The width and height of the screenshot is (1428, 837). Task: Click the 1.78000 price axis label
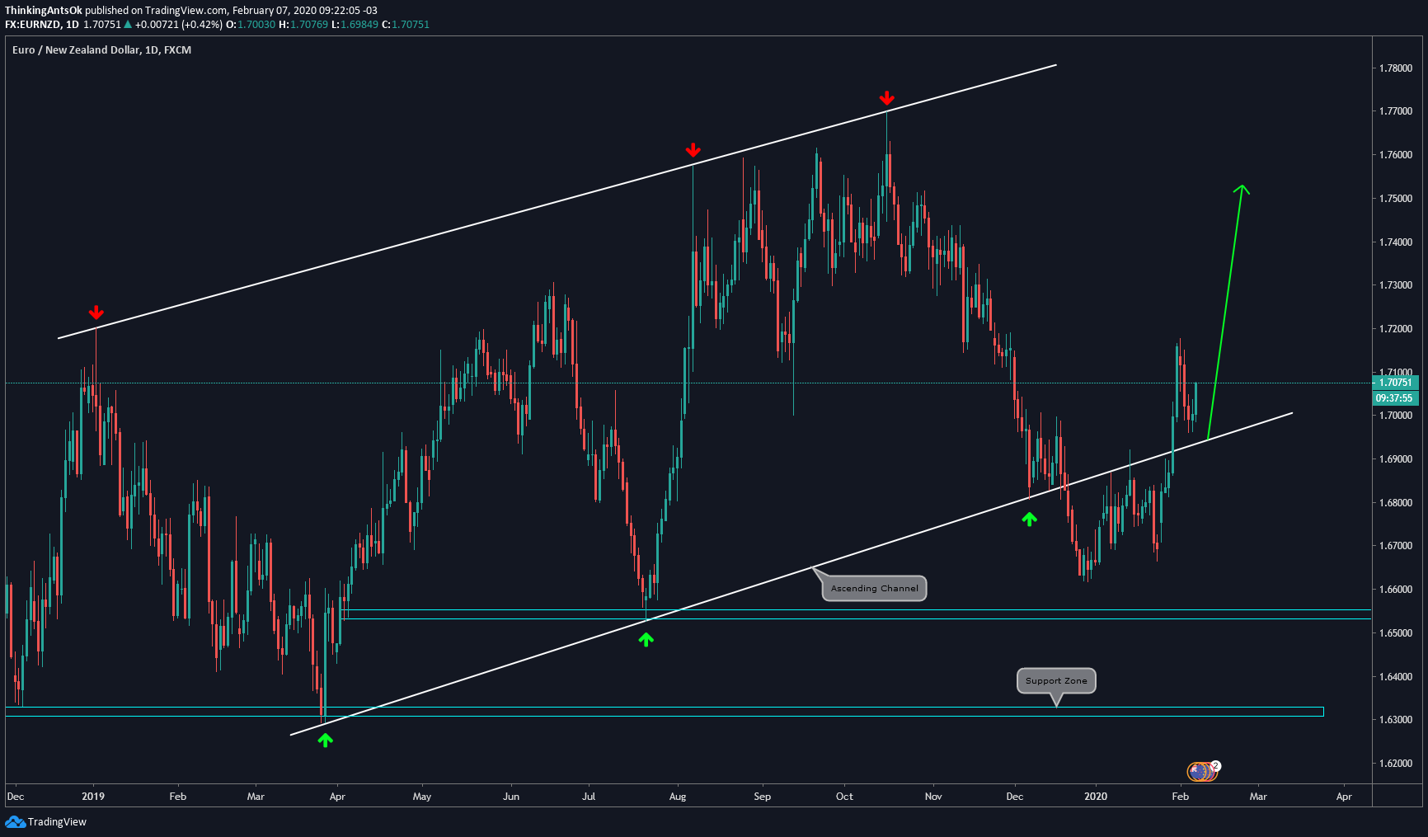(1396, 68)
